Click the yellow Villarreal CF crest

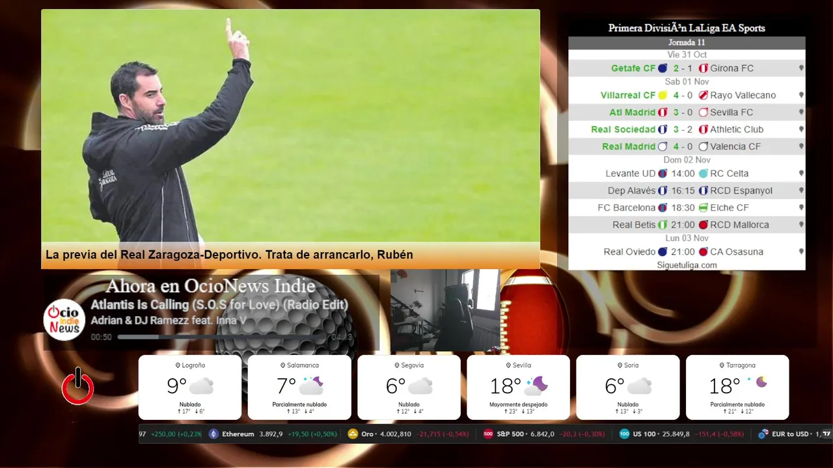[x=662, y=95]
